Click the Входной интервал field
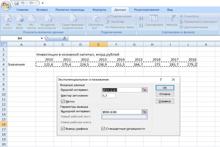This screenshot has height=147, width=220. click(121, 90)
